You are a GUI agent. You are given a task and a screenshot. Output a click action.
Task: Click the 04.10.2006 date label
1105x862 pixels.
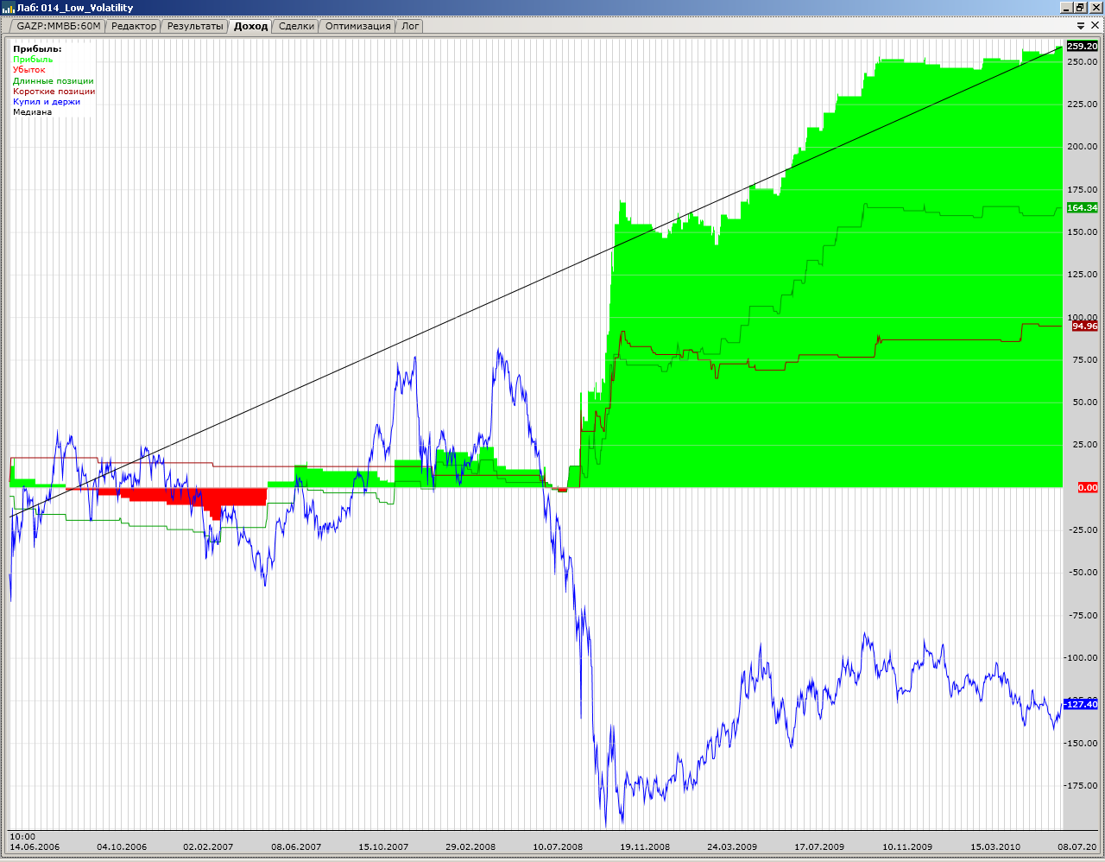click(x=122, y=847)
